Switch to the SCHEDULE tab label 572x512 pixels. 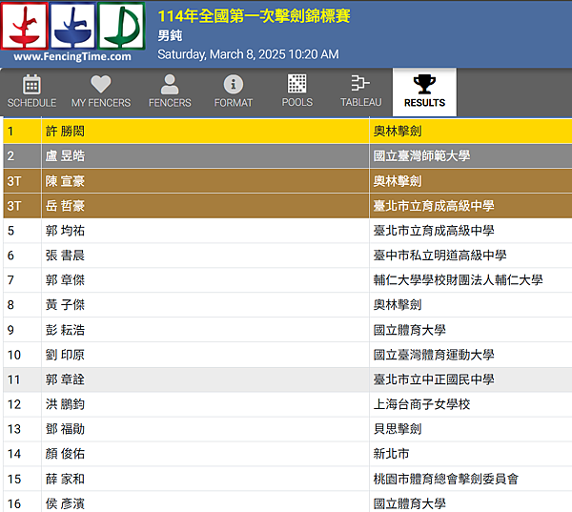coord(31,103)
